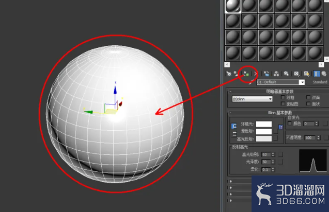Click 自发光 value spinner arrows
329x212 pixels.
317,124
